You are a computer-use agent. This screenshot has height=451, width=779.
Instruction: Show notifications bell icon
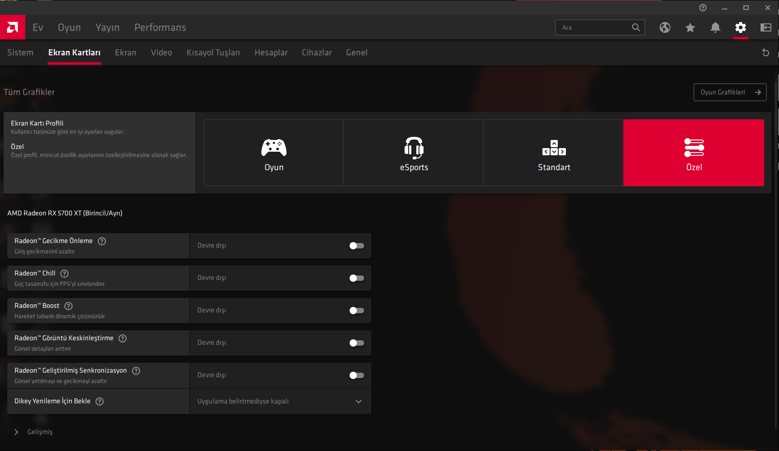click(x=715, y=27)
